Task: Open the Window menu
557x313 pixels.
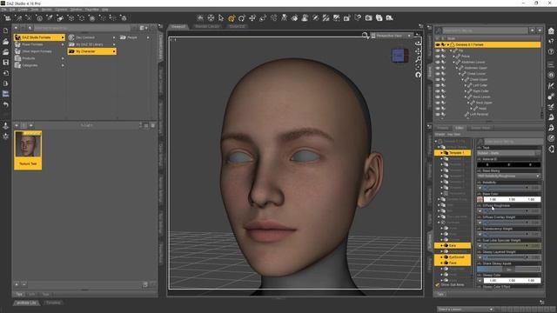Action: tap(76, 10)
